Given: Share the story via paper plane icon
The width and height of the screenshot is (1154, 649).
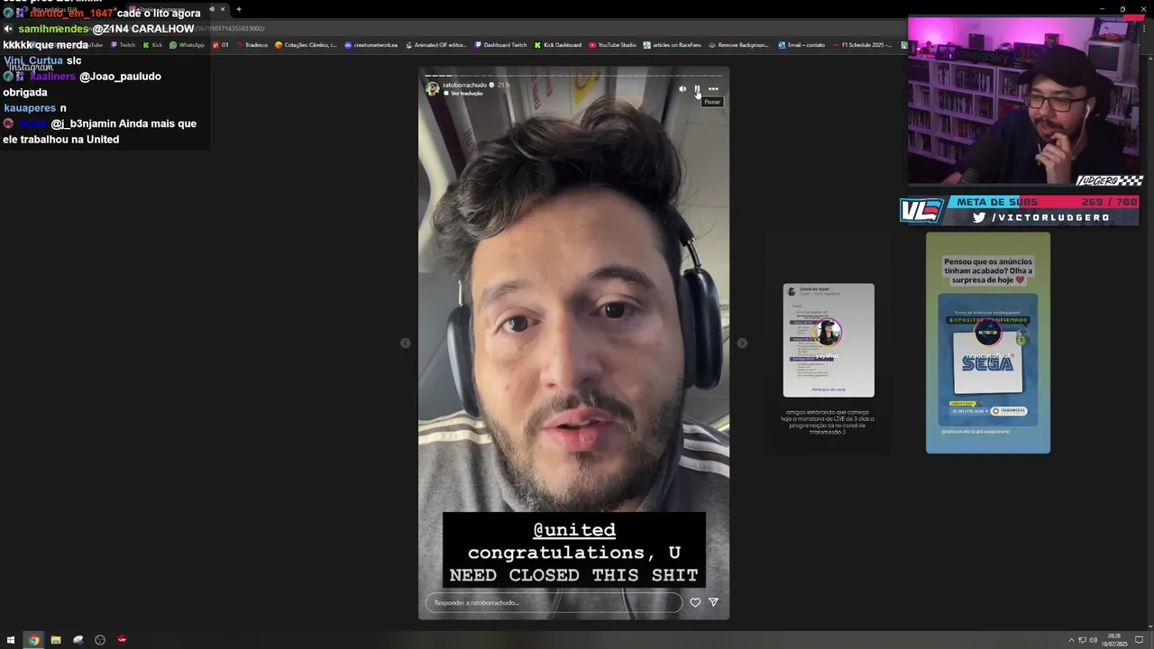Looking at the screenshot, I should [713, 602].
